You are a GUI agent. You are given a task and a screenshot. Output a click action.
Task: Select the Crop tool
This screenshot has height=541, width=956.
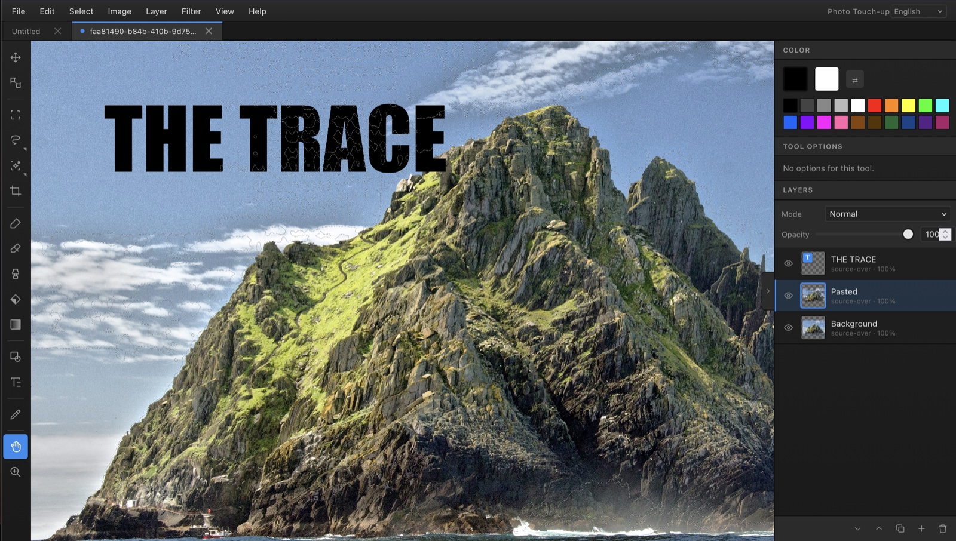pyautogui.click(x=16, y=191)
